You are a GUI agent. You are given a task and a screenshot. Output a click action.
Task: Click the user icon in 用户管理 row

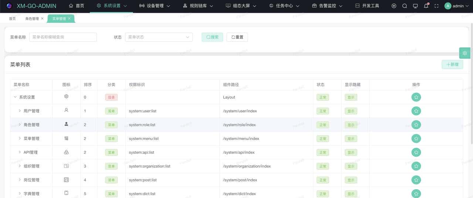[x=67, y=110]
